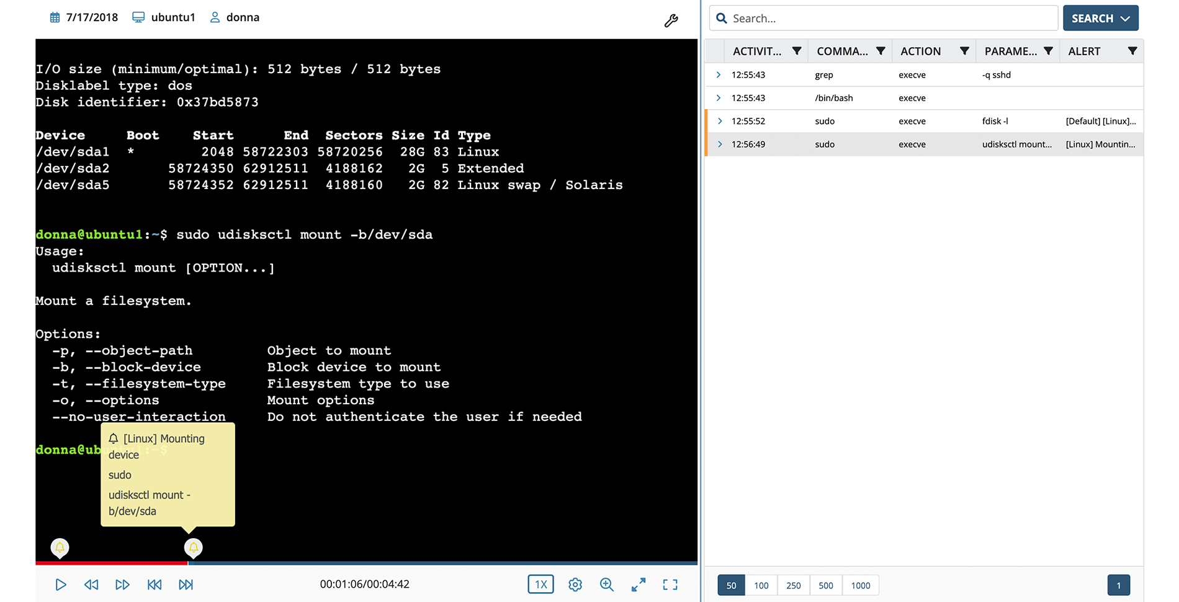Open the Command column filter
The width and height of the screenshot is (1179, 602).
(x=881, y=51)
